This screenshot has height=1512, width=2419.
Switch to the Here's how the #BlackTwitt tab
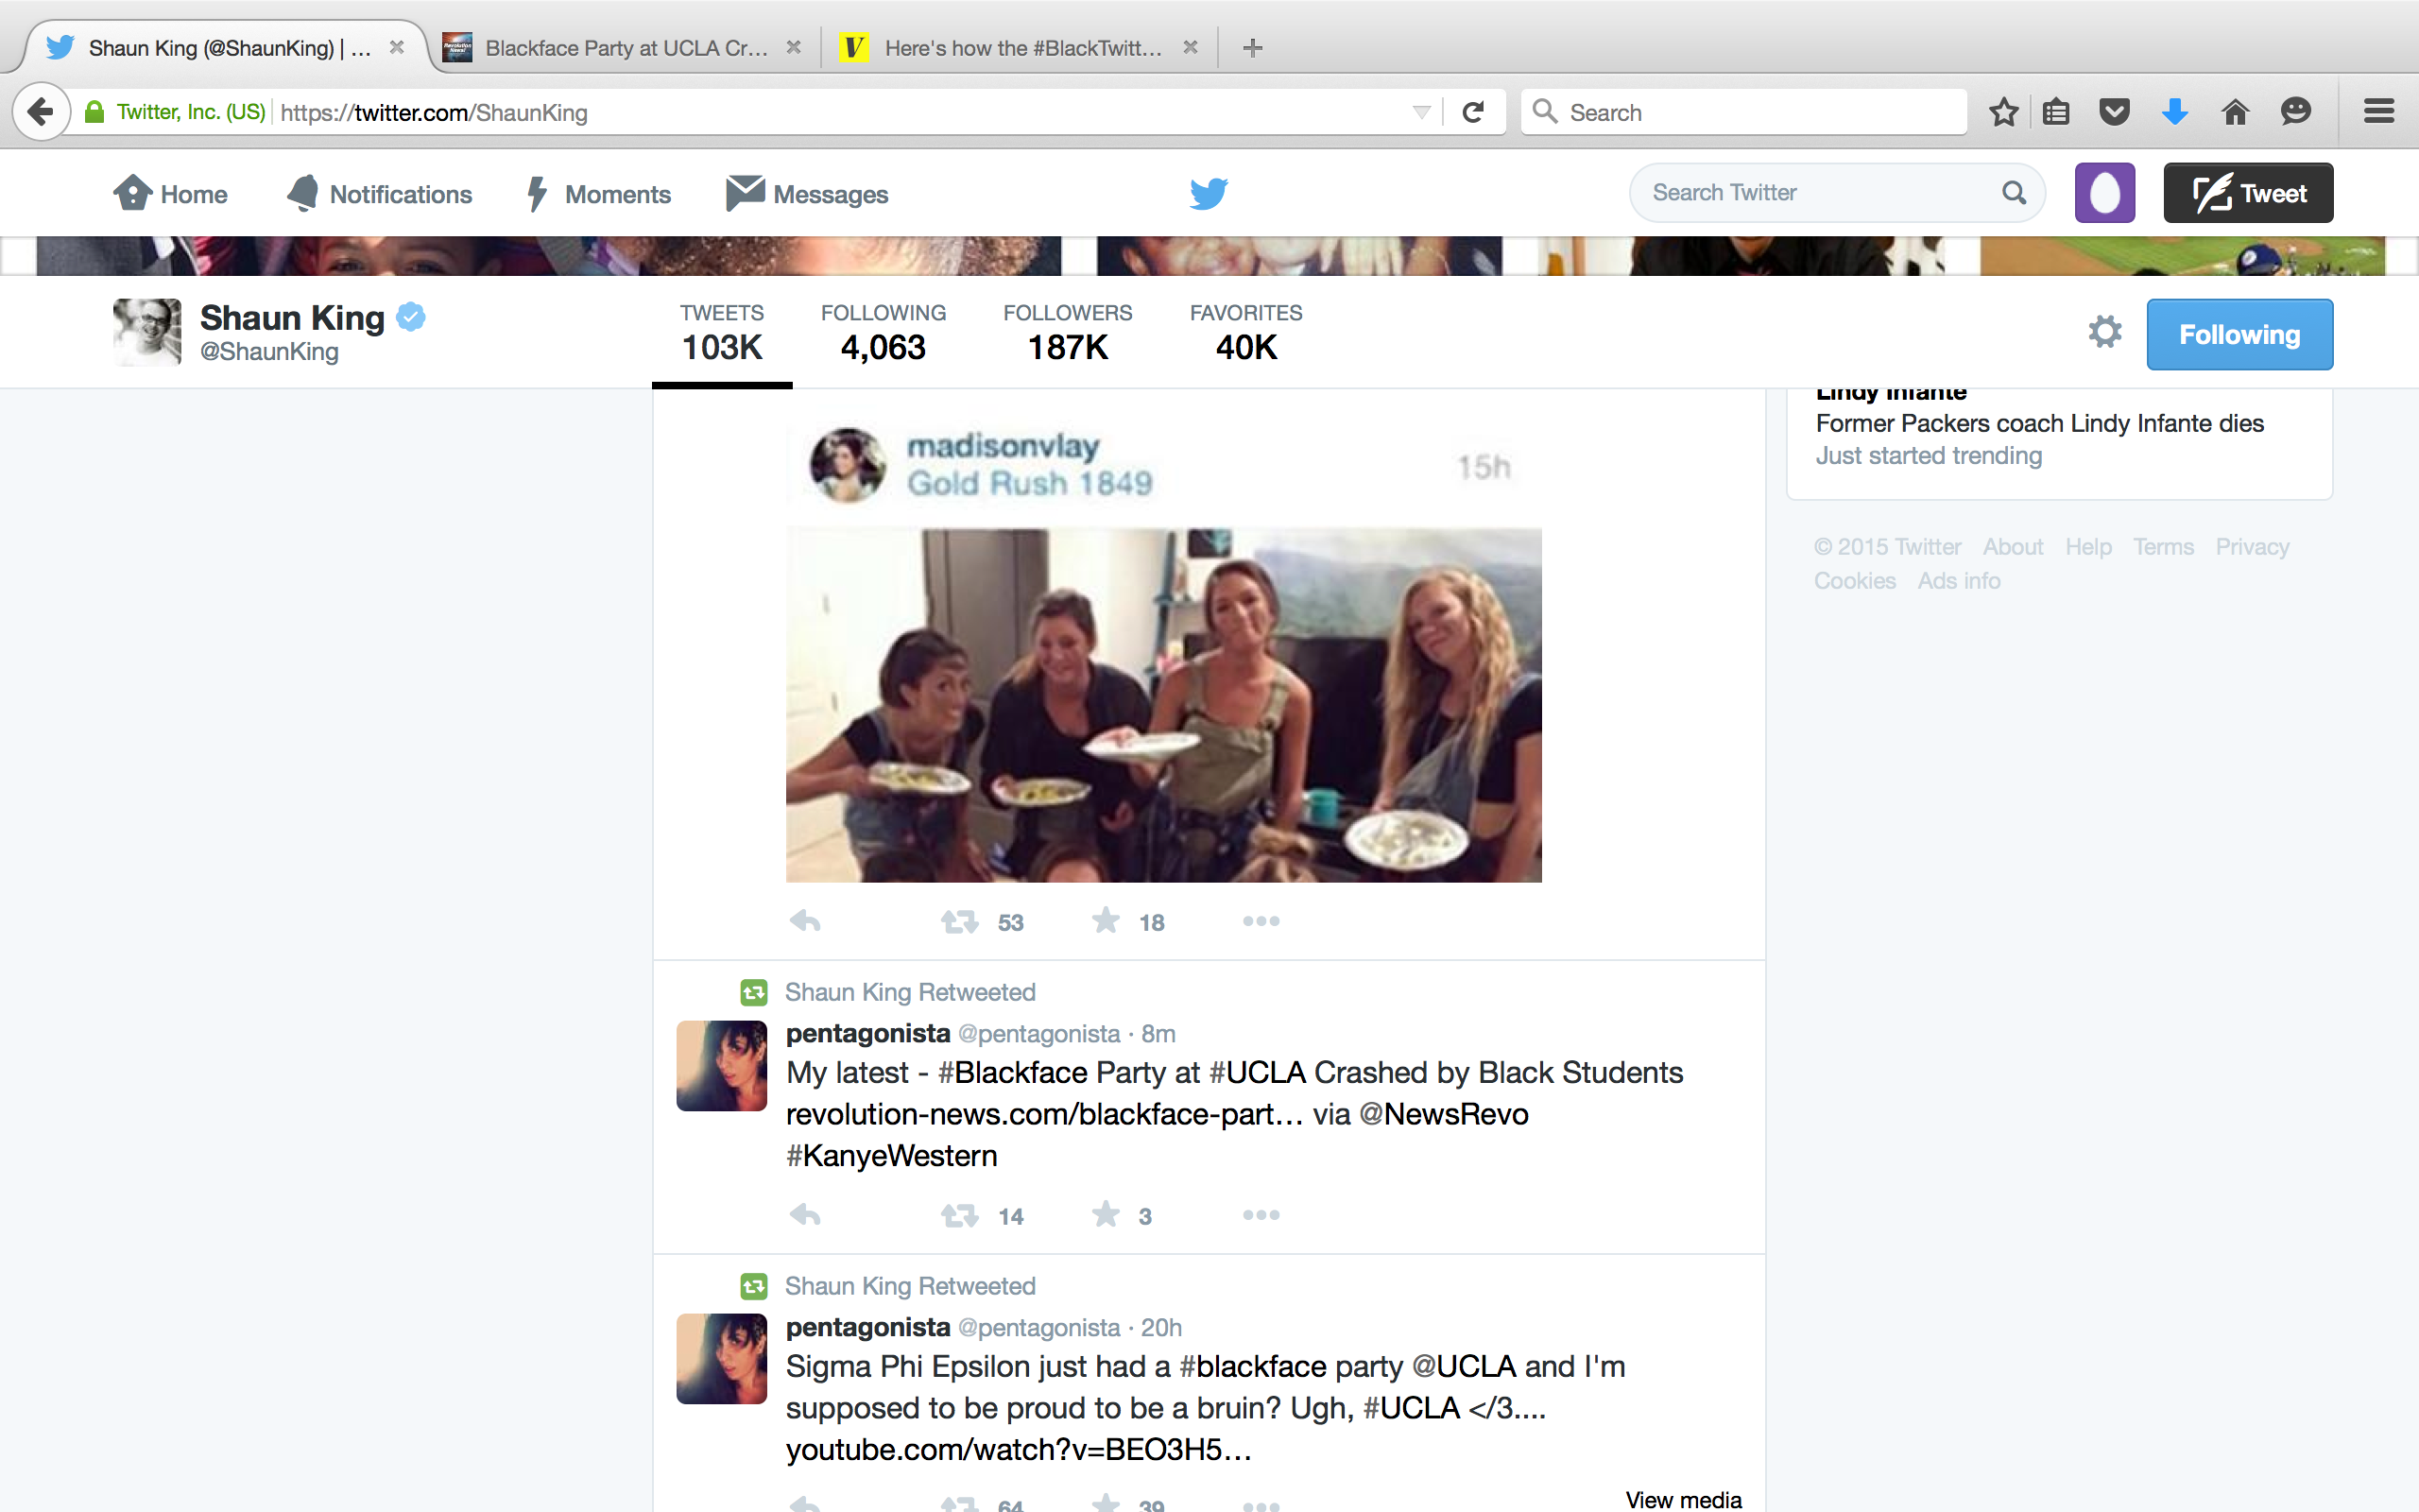pos(1023,48)
